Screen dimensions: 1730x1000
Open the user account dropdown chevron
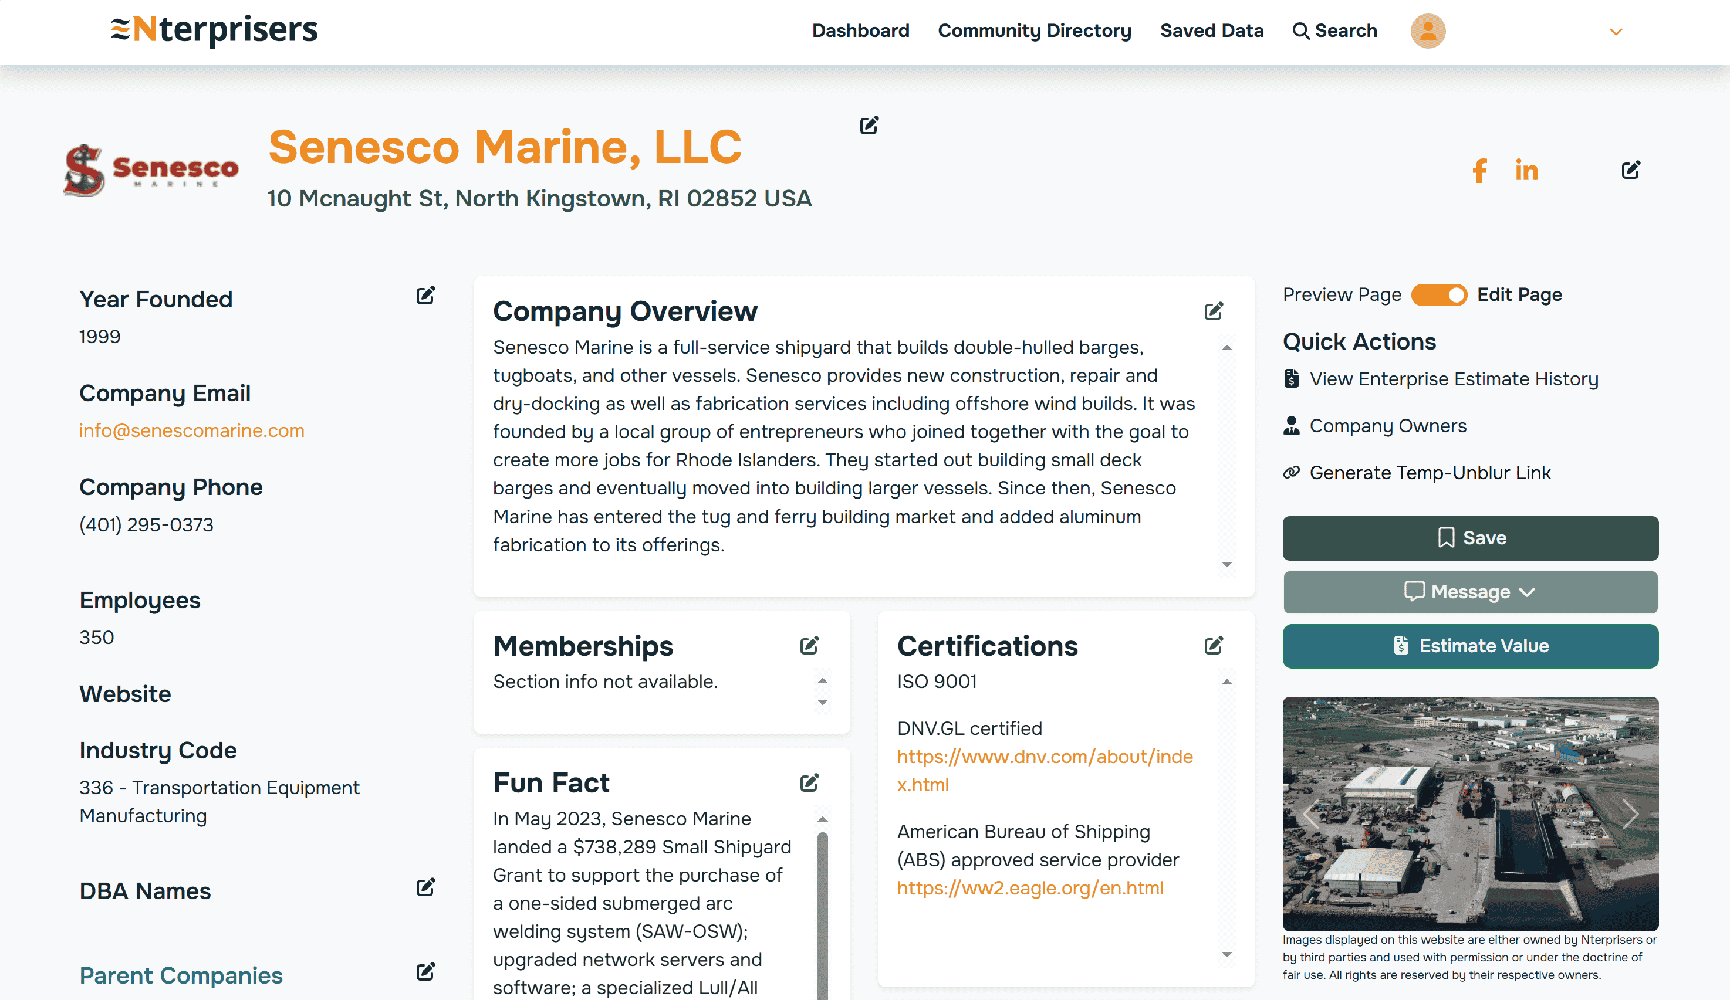pyautogui.click(x=1616, y=32)
